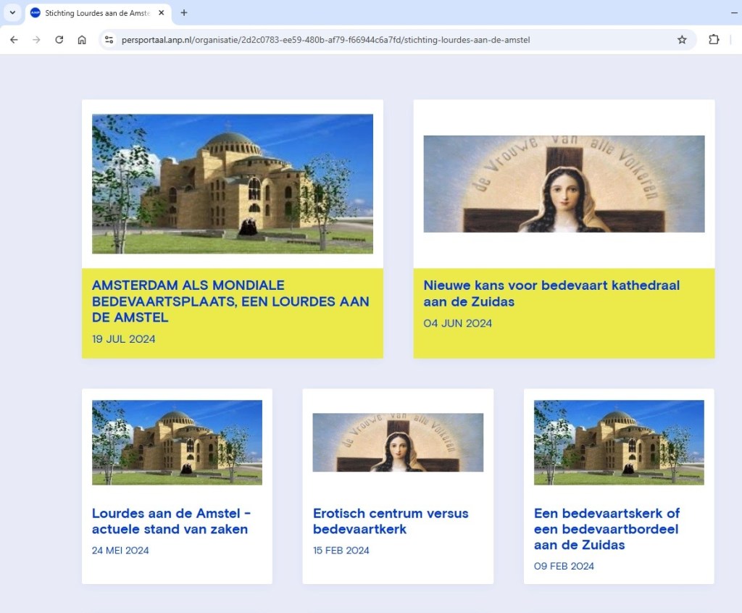Bookmark this page with the star icon
This screenshot has height=613, width=742.
pyautogui.click(x=681, y=40)
